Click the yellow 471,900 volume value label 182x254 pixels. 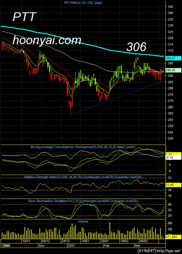click(173, 237)
